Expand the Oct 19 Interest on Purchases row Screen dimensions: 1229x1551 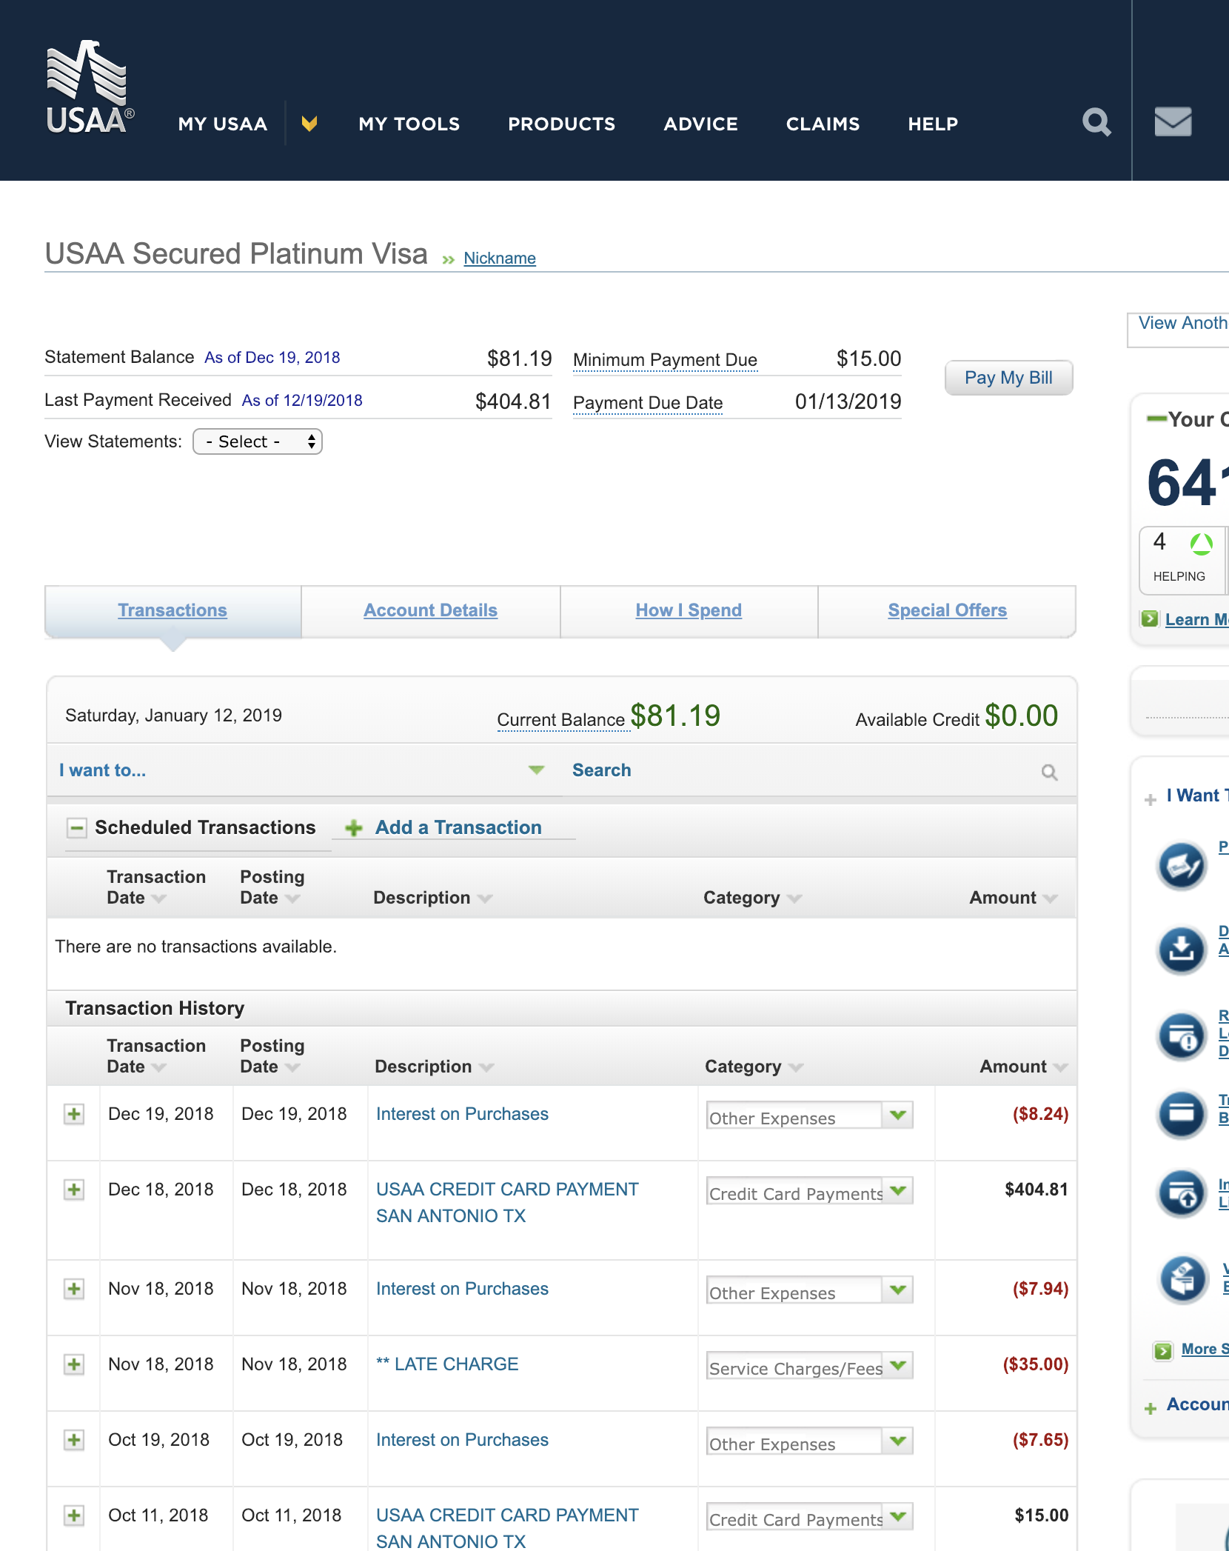(73, 1440)
